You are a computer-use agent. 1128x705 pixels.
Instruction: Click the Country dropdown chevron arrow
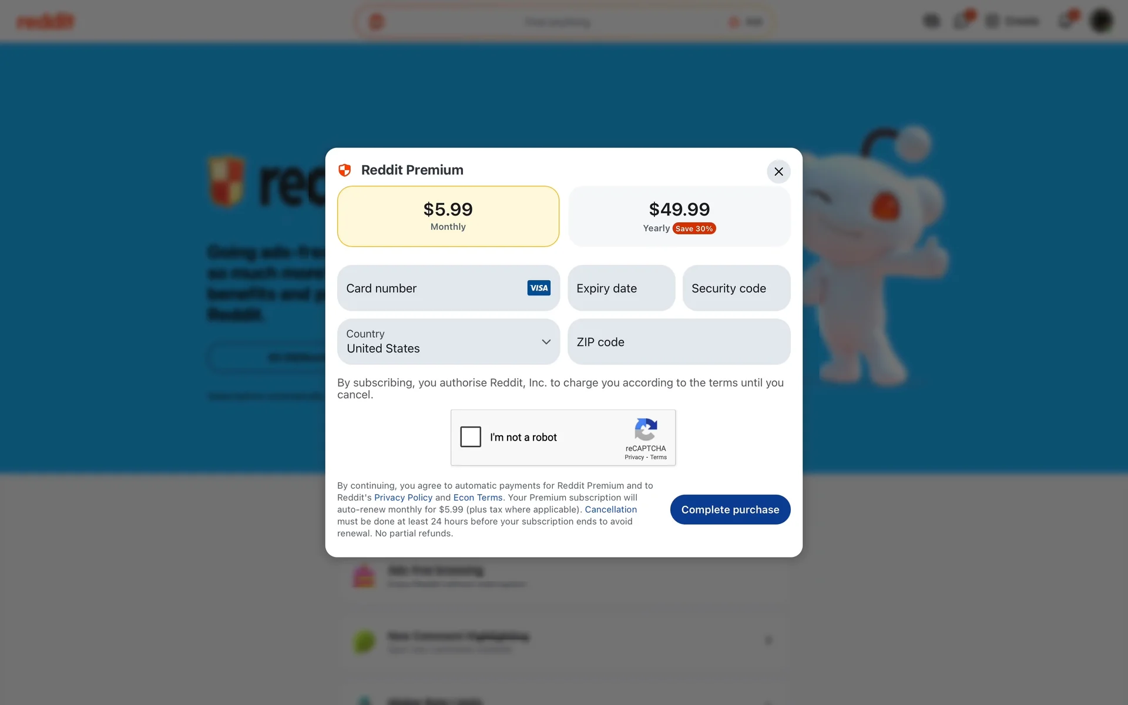pos(546,342)
